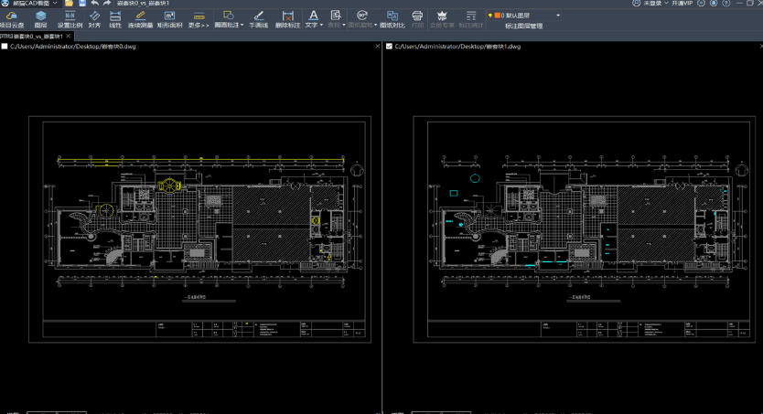Click the 设置比例 scale setting icon
The width and height of the screenshot is (763, 414).
(70, 18)
